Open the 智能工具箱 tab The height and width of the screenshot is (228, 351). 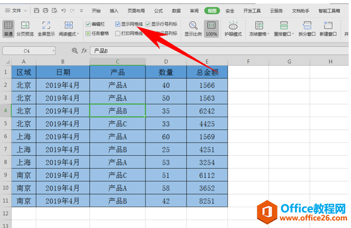pos(329,10)
